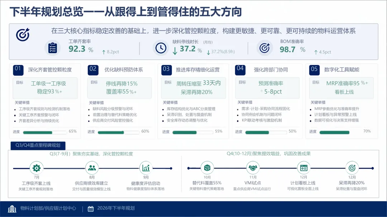This screenshot has height=217, width=387.
Task: Click the 65% progress bar in card 01
Action: [x=45, y=132]
